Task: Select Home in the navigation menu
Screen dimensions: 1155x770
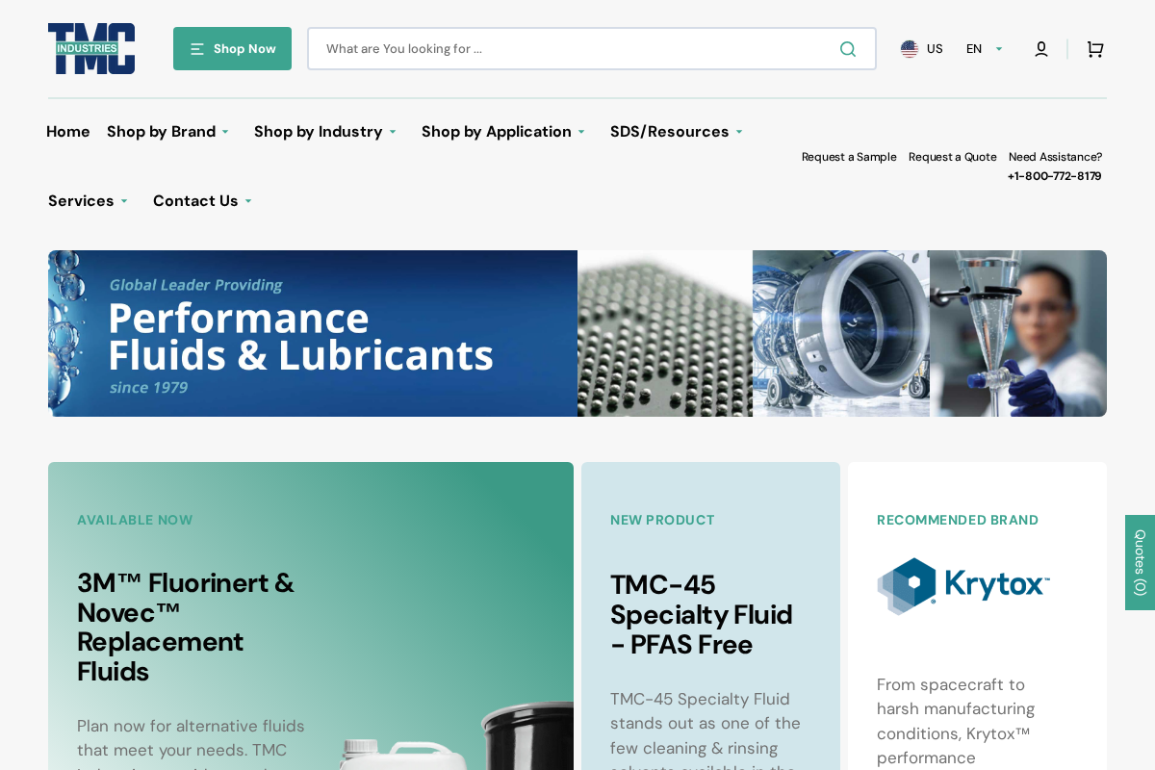Action: [68, 132]
